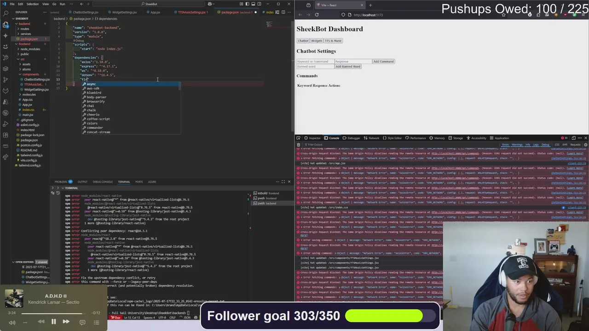The height and width of the screenshot is (331, 589).
Task: Toggle the Errors console filter
Action: click(x=505, y=144)
